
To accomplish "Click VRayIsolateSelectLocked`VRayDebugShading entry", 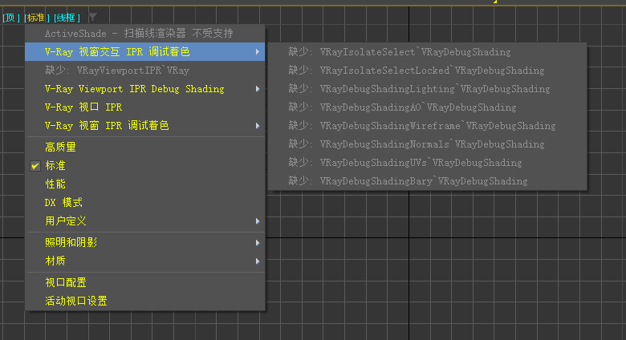I will pos(427,71).
